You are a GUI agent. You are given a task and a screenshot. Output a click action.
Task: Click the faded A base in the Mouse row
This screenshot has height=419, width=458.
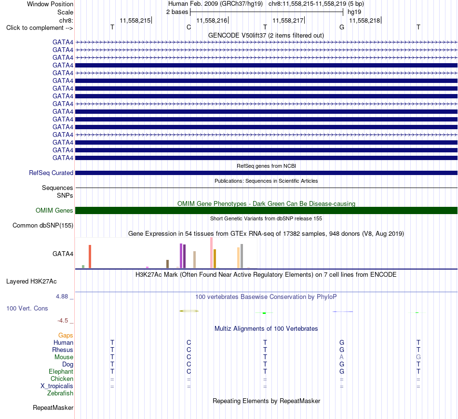341,357
